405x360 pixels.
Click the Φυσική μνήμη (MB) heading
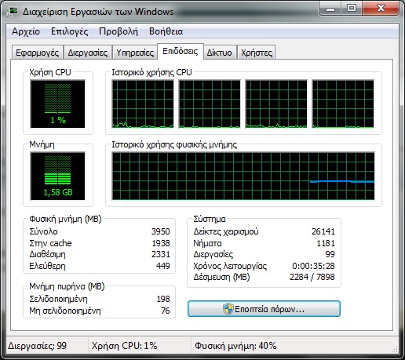(65, 219)
